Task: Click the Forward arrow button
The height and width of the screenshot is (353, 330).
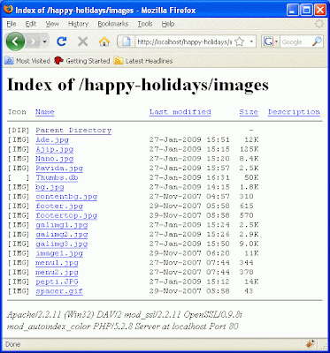Action: (33, 41)
